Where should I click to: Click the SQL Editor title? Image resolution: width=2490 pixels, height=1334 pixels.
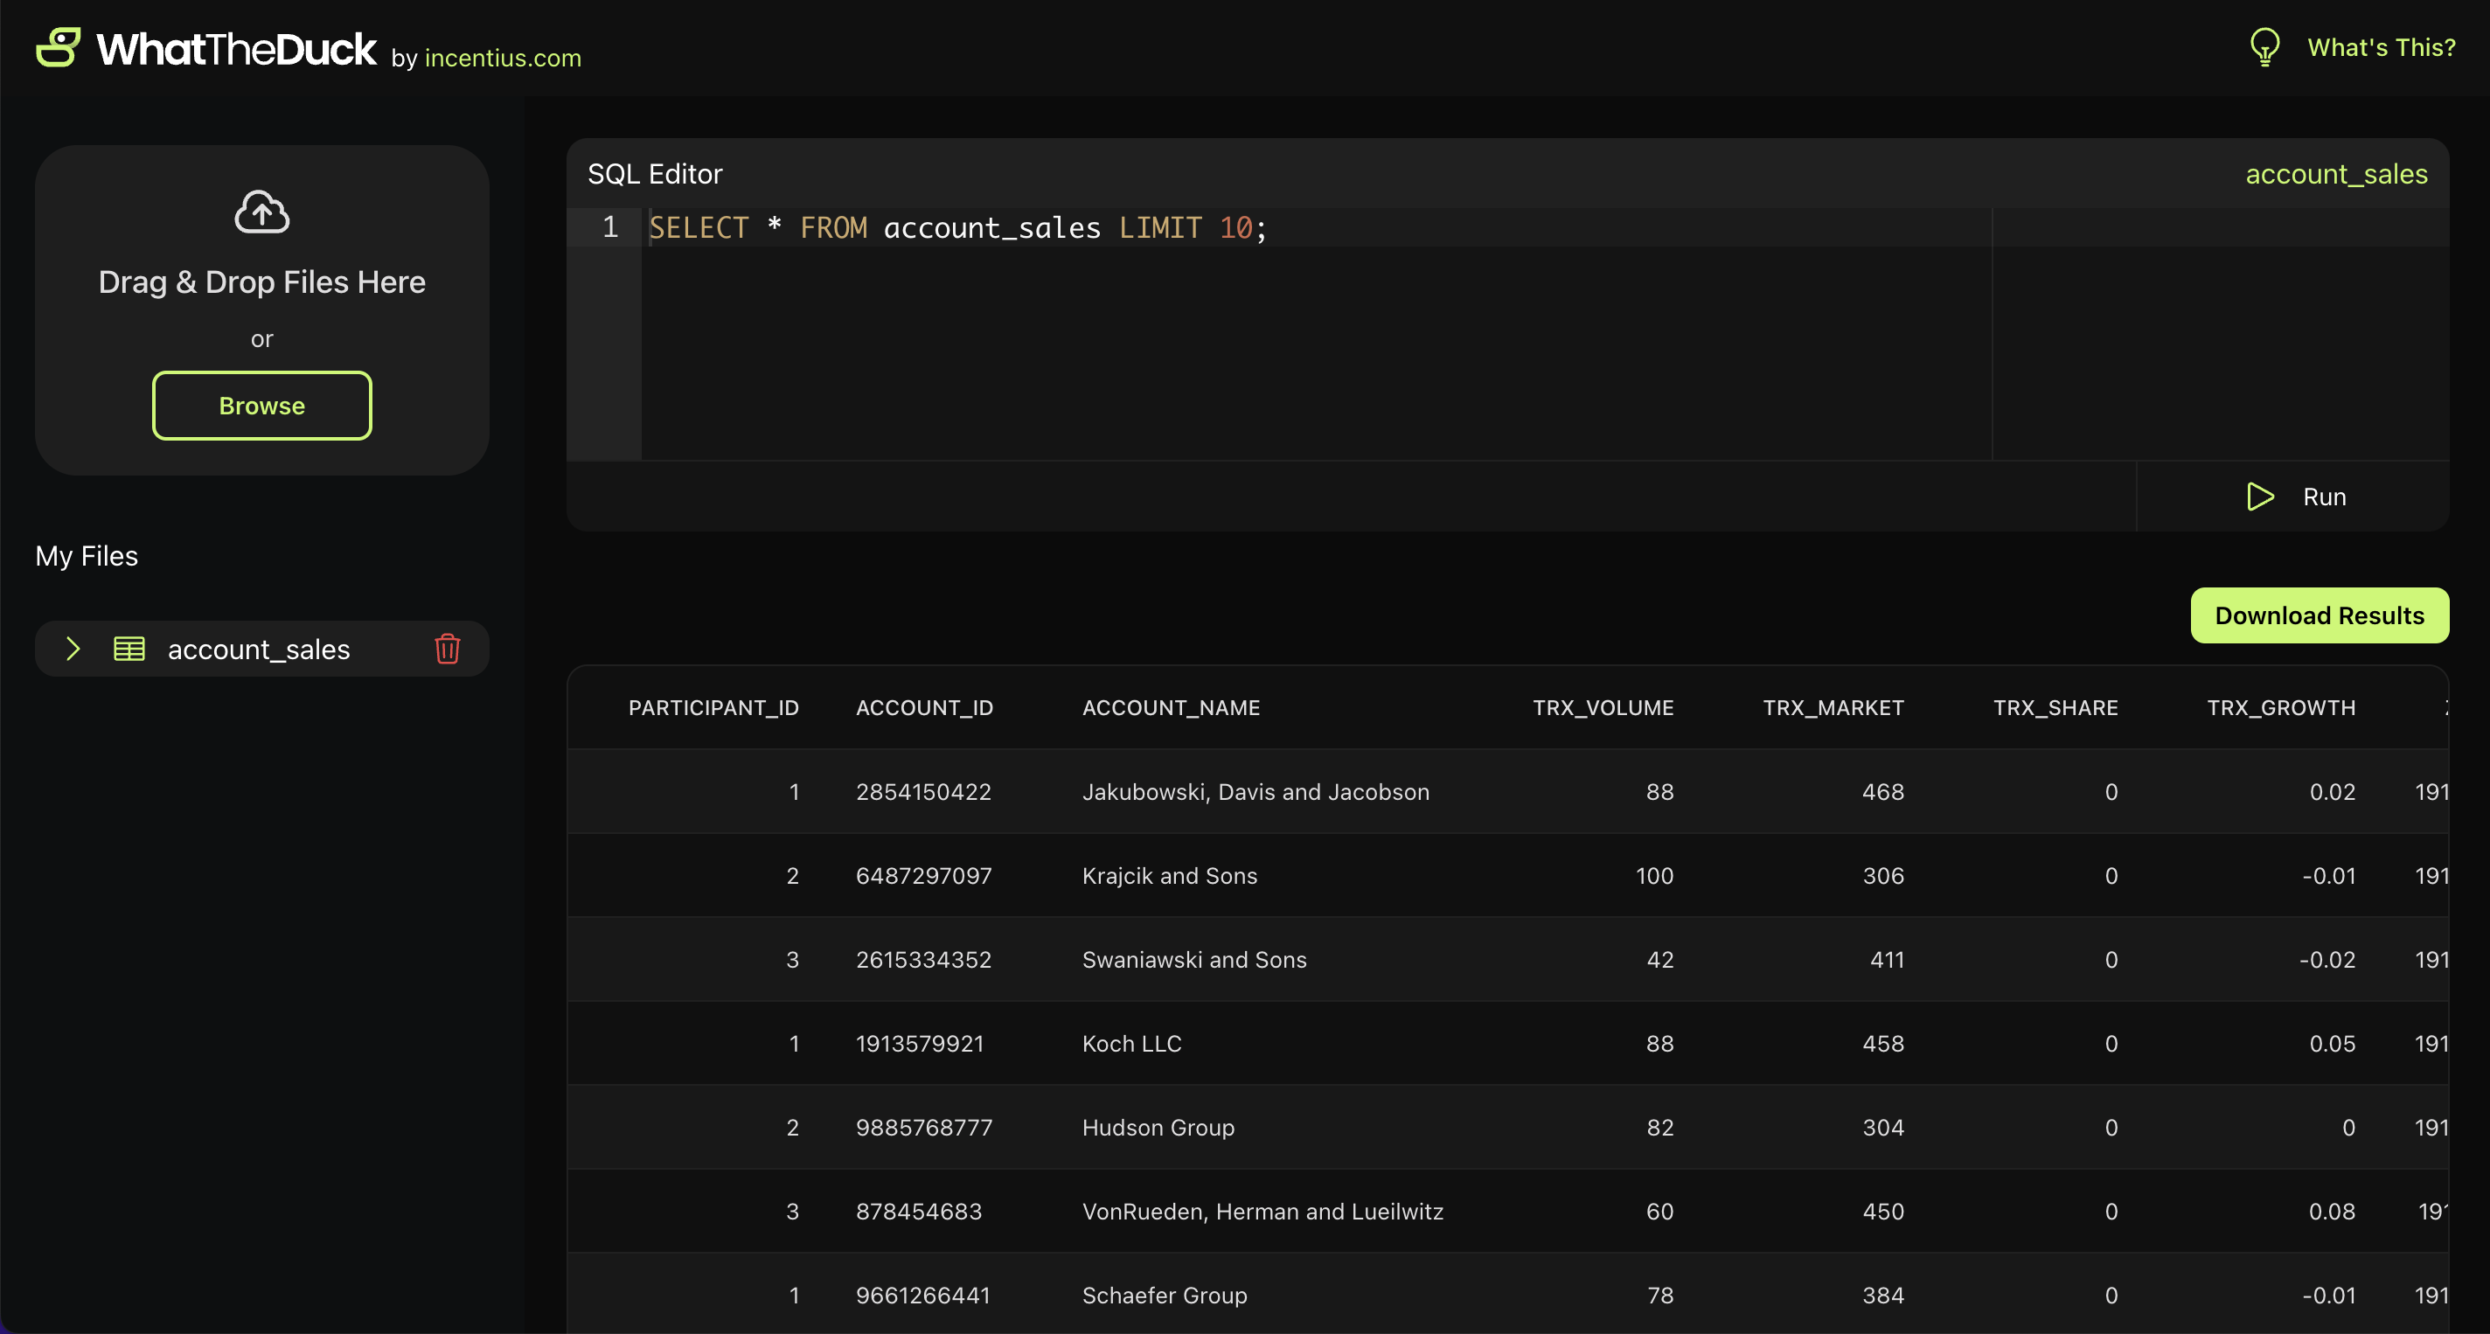654,174
